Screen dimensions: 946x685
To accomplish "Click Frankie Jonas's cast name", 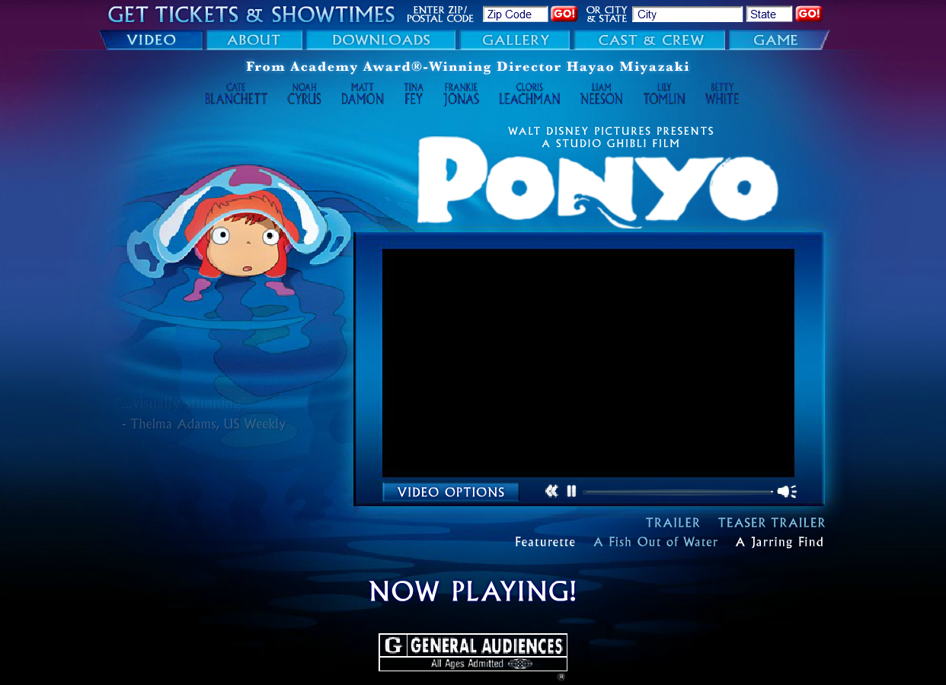I will tap(461, 94).
